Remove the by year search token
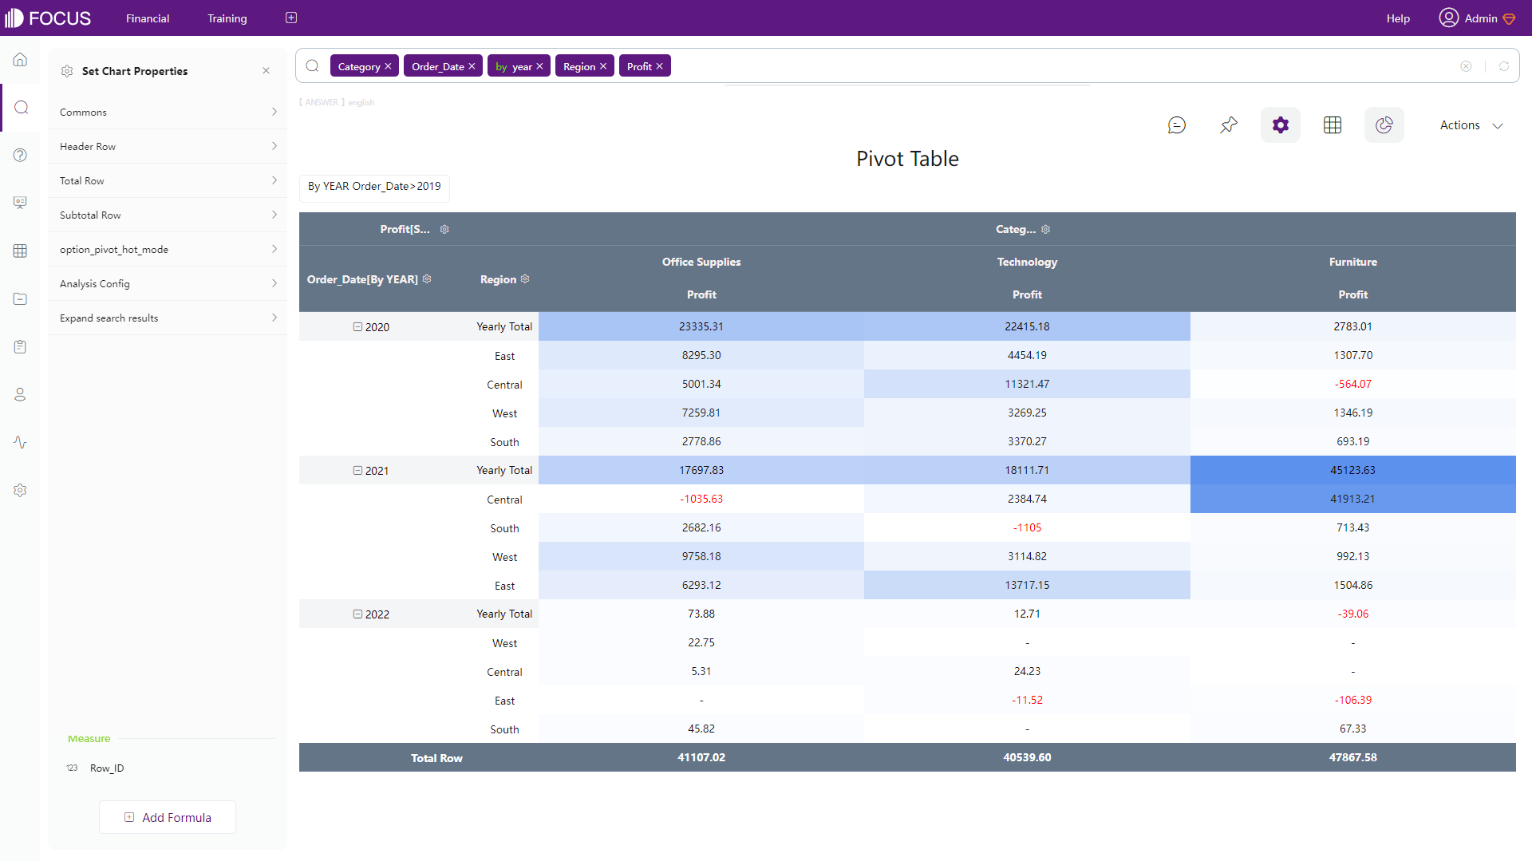1532x861 pixels. pyautogui.click(x=539, y=66)
